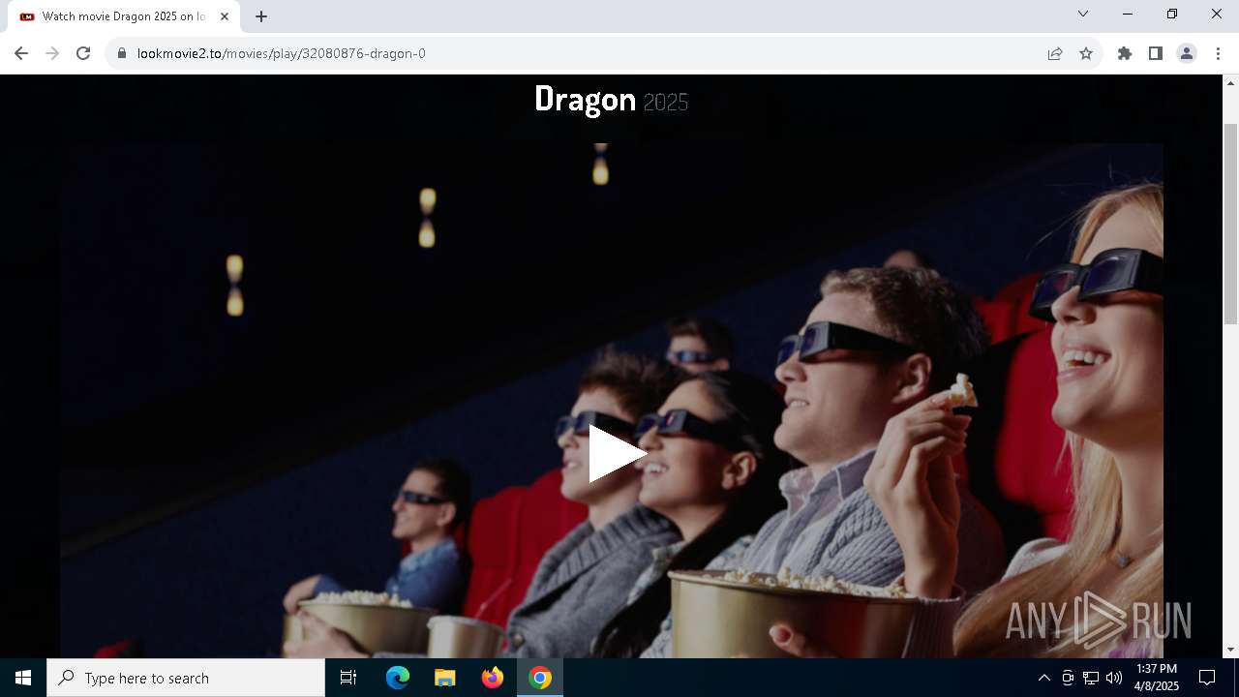Open Task View on taskbar
The height and width of the screenshot is (697, 1239).
[348, 678]
